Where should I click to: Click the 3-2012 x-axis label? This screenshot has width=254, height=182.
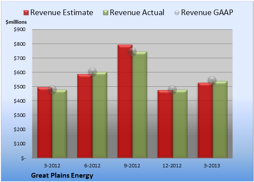tap(52, 166)
